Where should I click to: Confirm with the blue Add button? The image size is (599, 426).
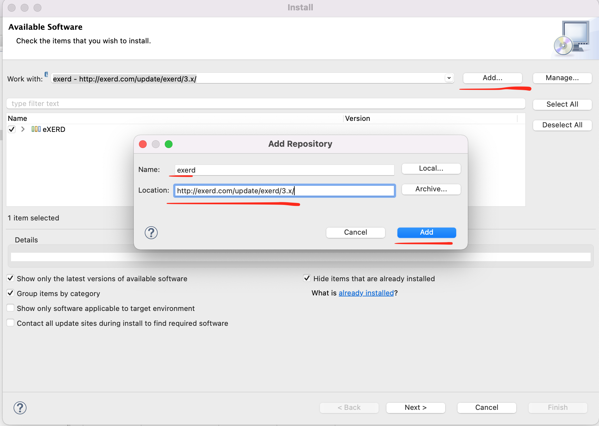click(426, 232)
